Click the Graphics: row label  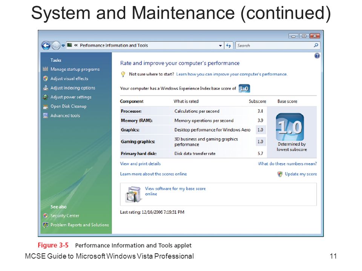[x=130, y=130]
